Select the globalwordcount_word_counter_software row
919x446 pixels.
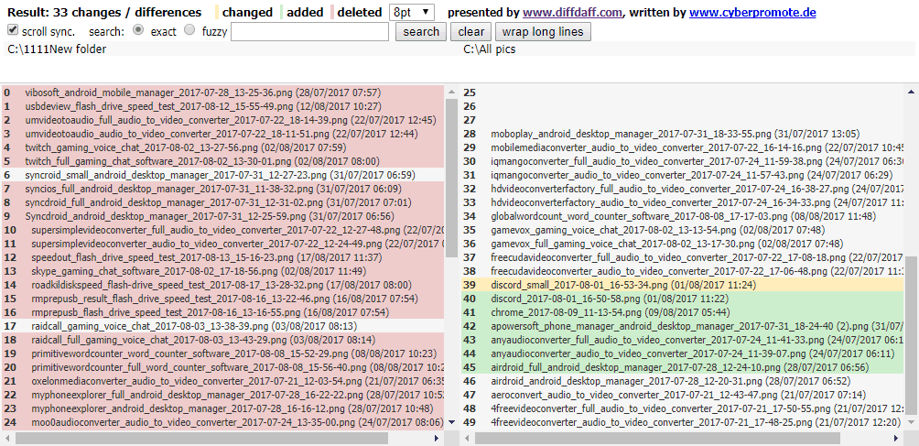tap(682, 216)
